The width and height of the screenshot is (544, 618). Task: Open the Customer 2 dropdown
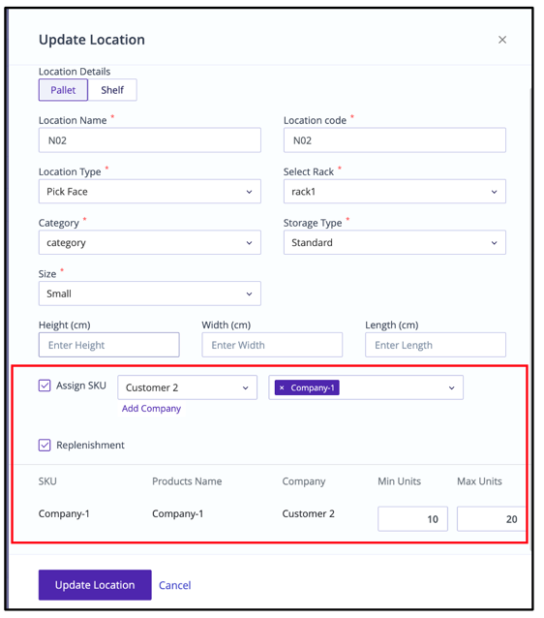pyautogui.click(x=187, y=387)
